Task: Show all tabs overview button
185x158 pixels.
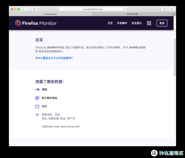Action: point(172,9)
